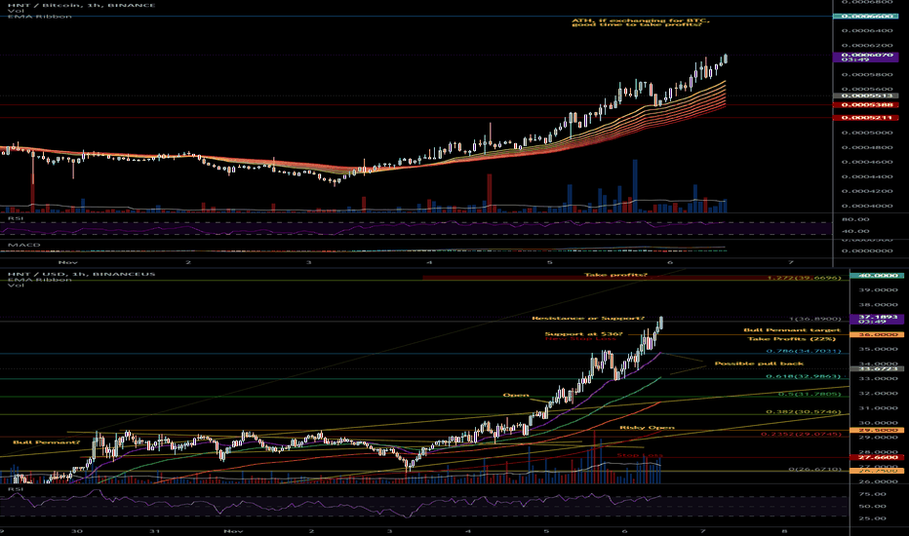Select the 0.2352(29.0745) Fibonacci level label
Viewport: 909px width, 536px height.
point(801,434)
